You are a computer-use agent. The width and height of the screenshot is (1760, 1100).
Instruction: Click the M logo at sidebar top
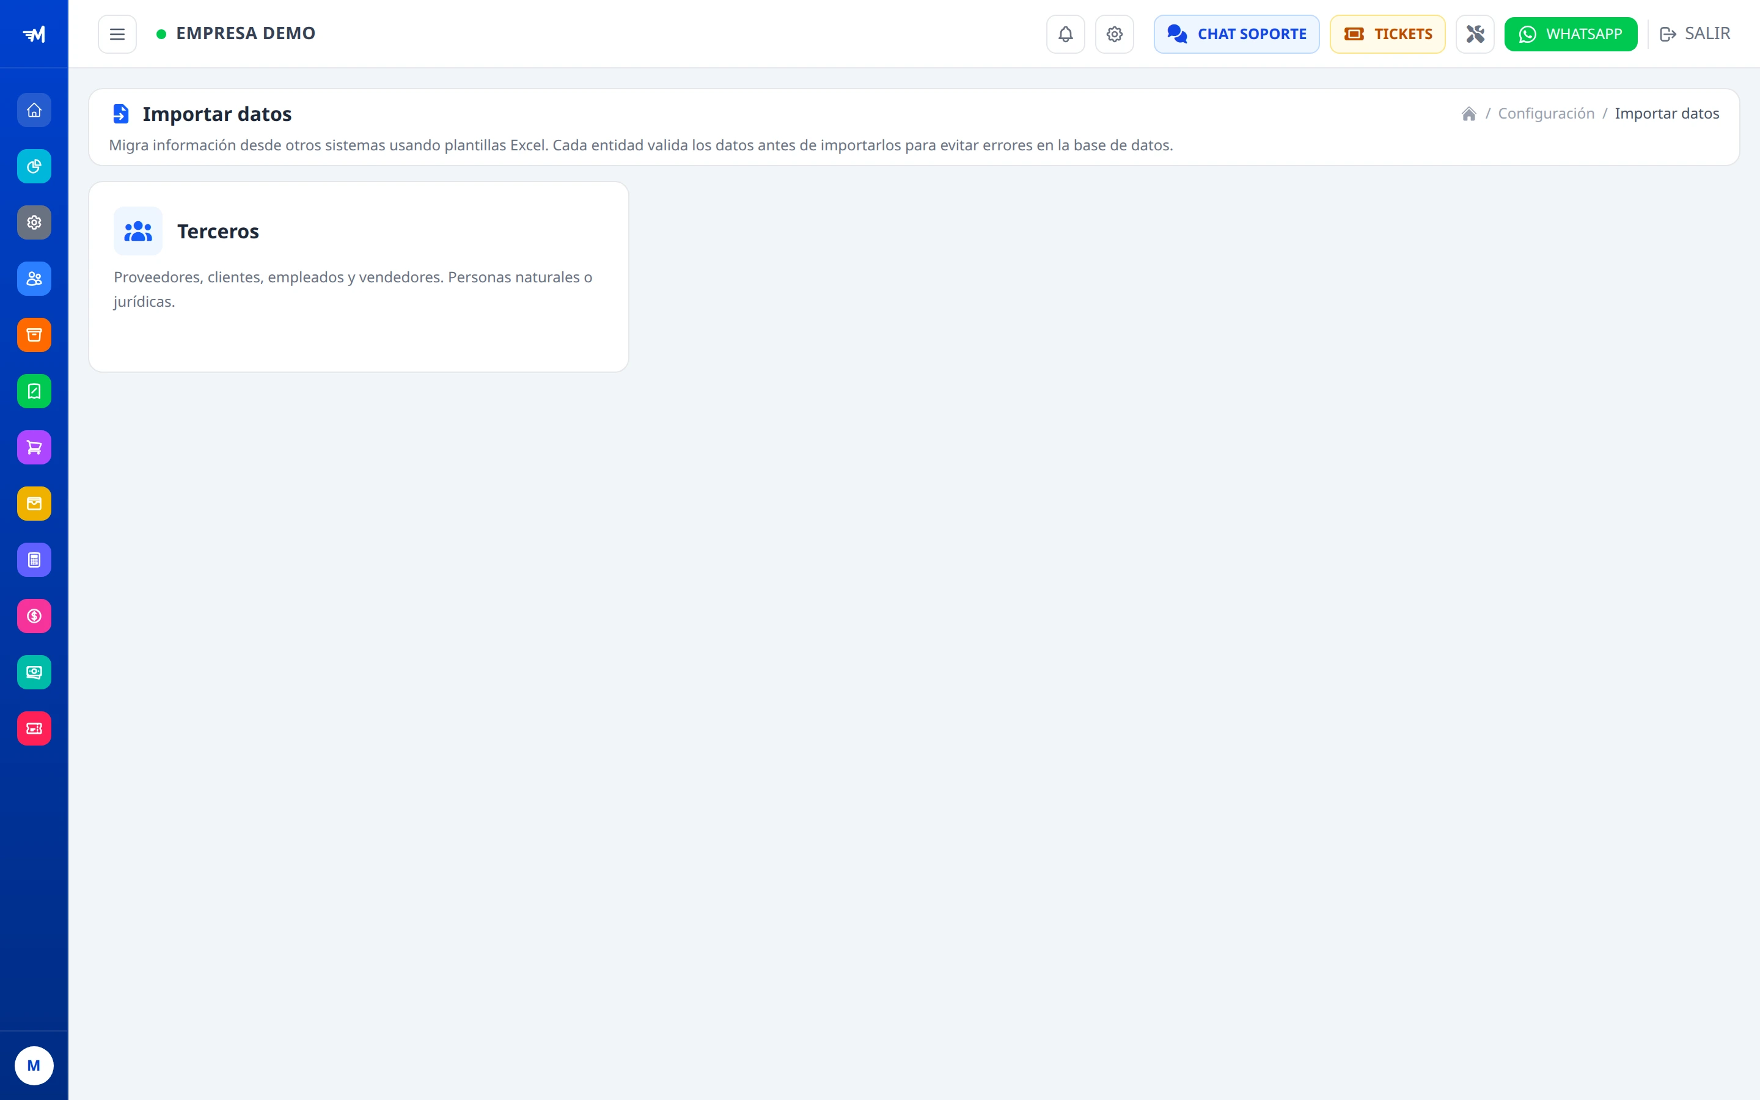coord(34,34)
